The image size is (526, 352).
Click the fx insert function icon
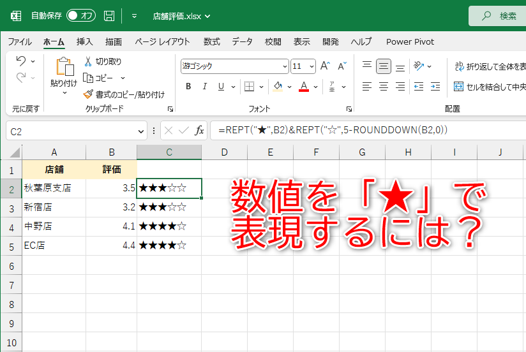pyautogui.click(x=199, y=131)
